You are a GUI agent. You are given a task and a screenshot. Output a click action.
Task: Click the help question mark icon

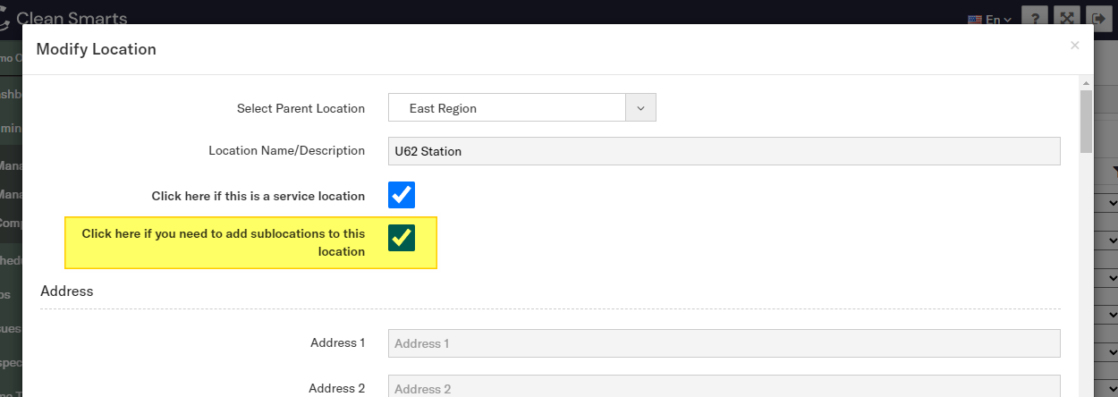pos(1035,18)
